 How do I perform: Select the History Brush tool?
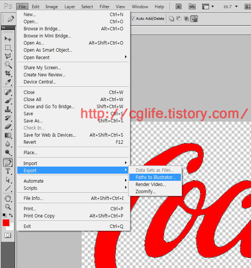(x=8, y=118)
